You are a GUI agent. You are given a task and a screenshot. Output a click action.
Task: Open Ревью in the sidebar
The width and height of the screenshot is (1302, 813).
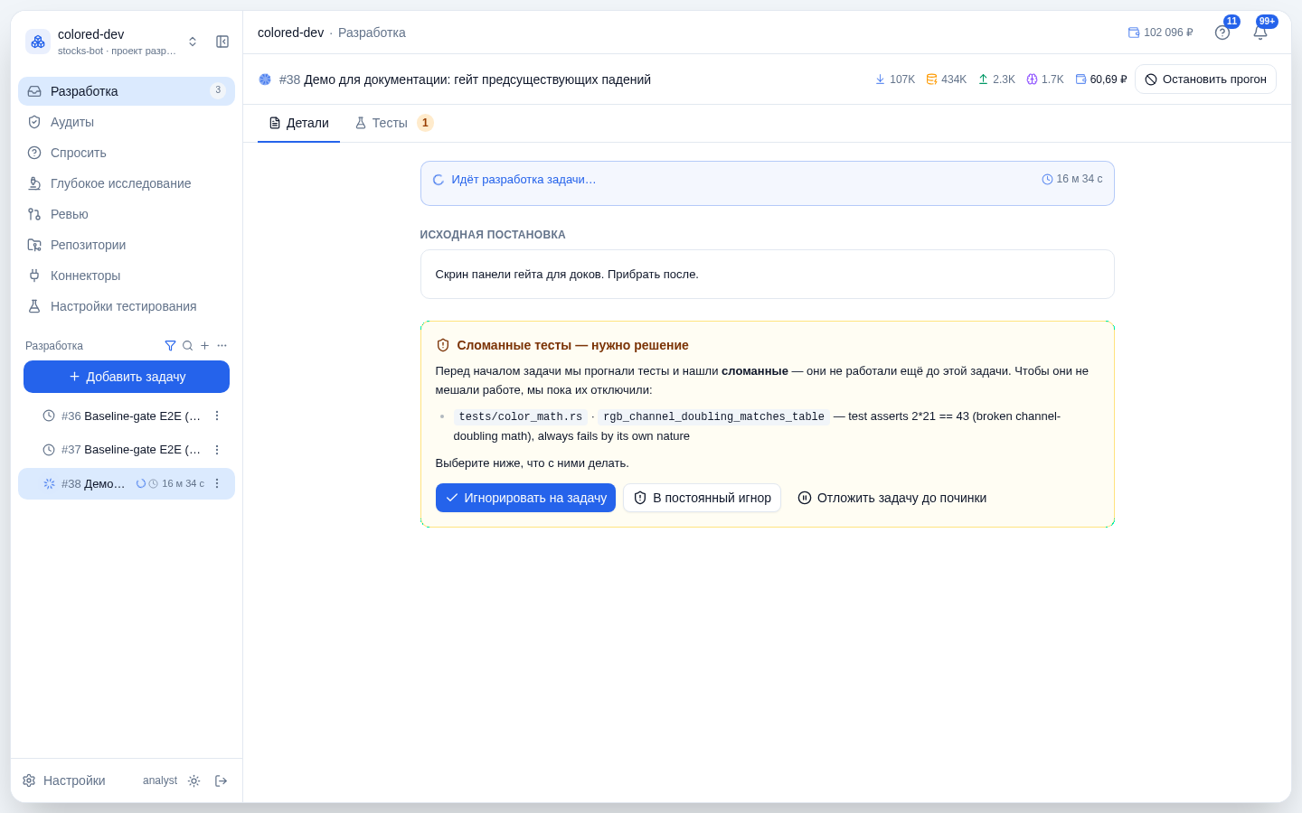127,214
